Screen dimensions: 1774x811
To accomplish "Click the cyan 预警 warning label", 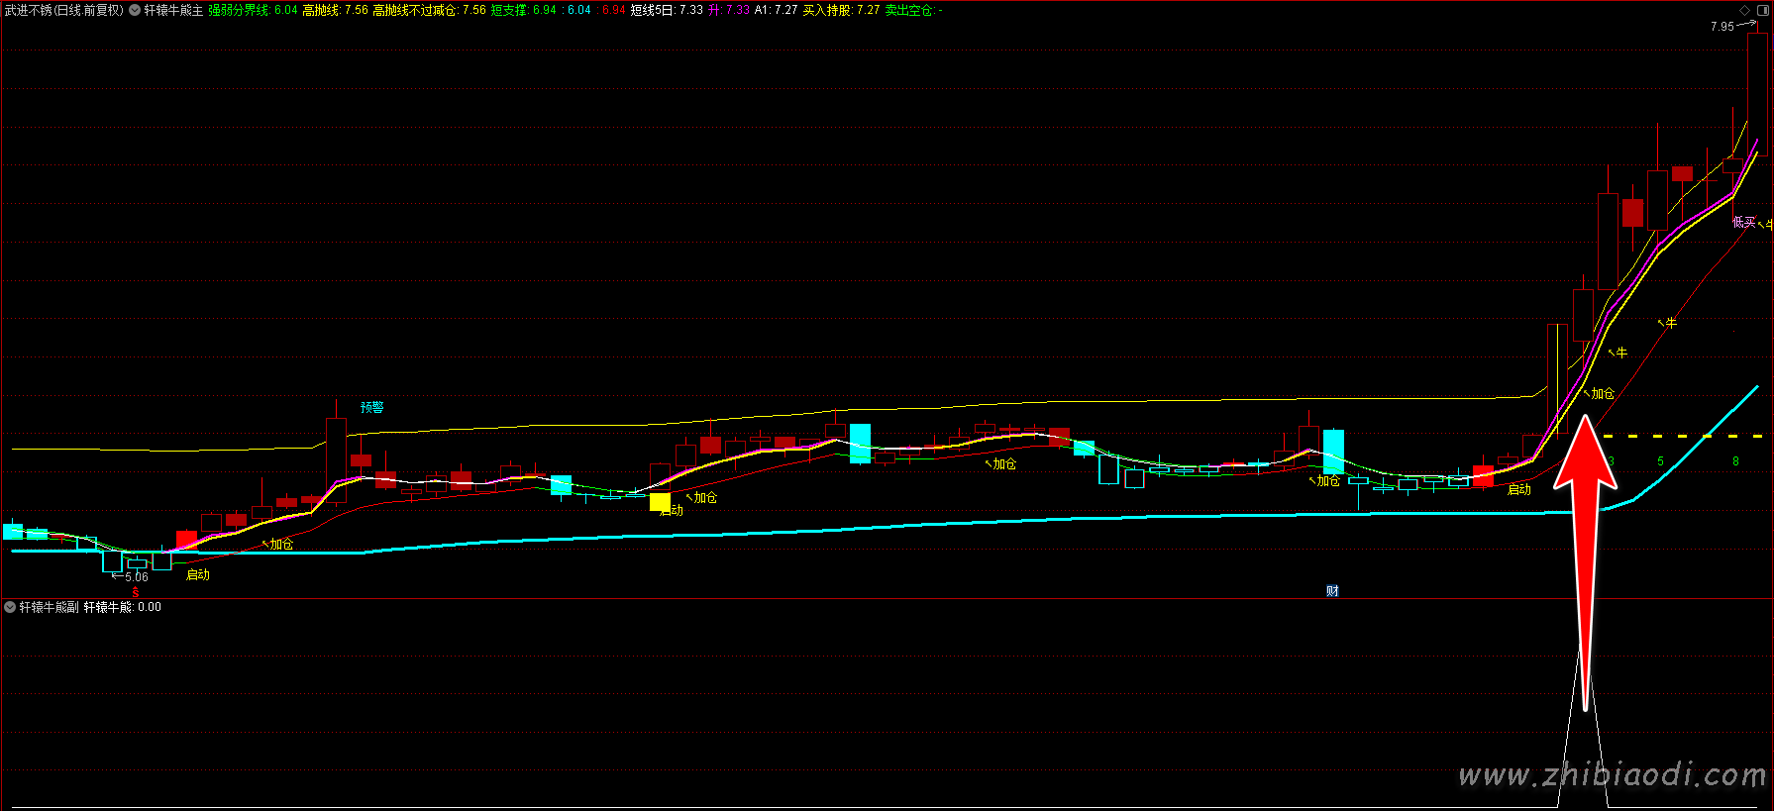I will coord(371,407).
